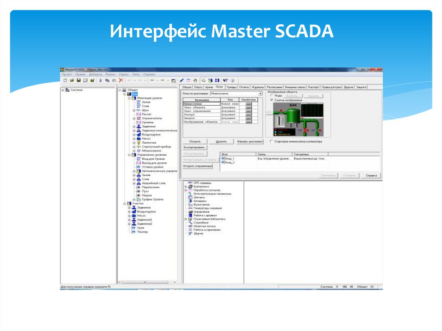Image resolution: width=442 pixels, height=331 pixels.
Task: Select the Датчики library icon
Action: tap(190, 197)
